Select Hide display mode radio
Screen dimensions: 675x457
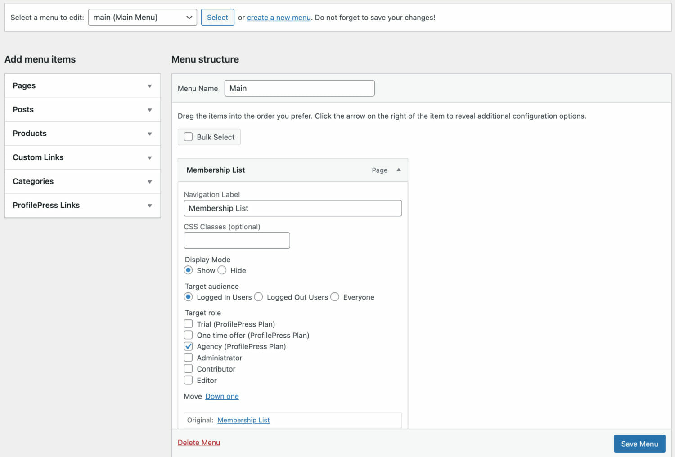pos(222,270)
